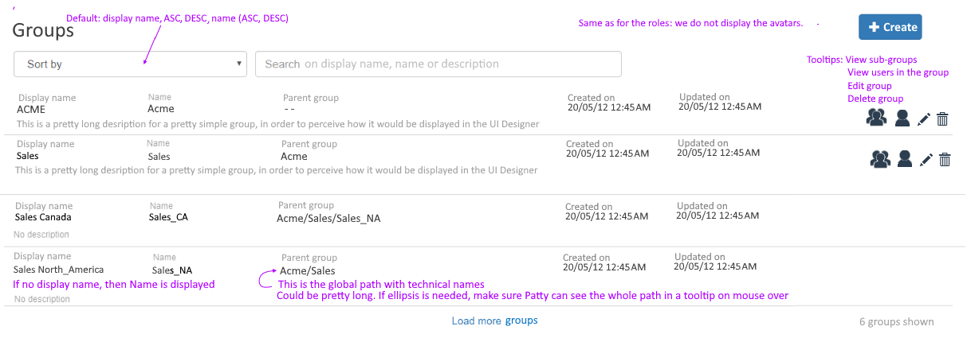The image size is (971, 338).
Task: Edit the ACME group with pencil icon
Action: tap(924, 119)
